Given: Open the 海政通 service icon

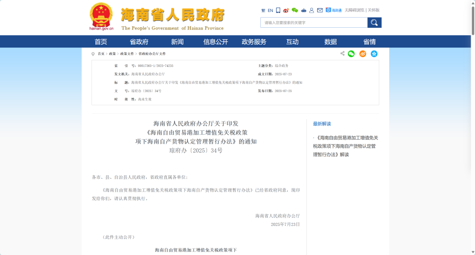Looking at the screenshot, I should (x=332, y=10).
